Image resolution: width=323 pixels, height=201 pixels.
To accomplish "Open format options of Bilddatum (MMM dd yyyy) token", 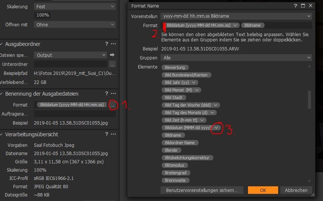I will tap(217, 128).
